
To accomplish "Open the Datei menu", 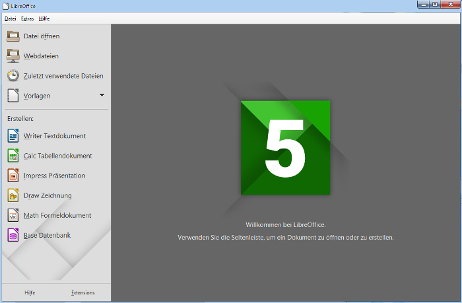I will (x=10, y=18).
